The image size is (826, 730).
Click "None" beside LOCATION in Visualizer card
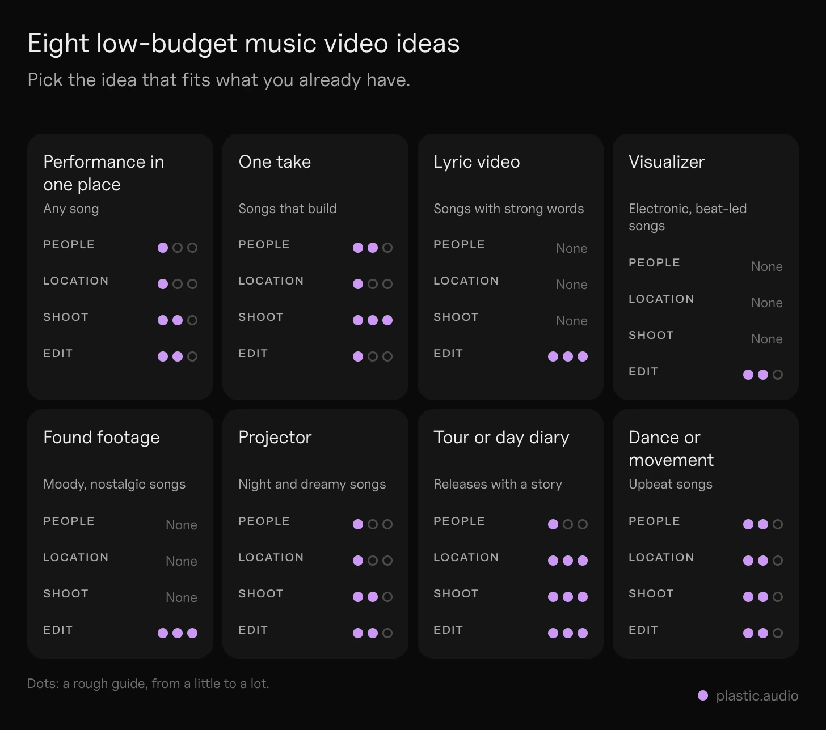767,303
